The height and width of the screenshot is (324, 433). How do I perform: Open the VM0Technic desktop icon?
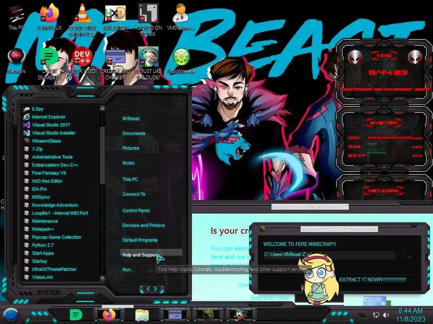[181, 17]
